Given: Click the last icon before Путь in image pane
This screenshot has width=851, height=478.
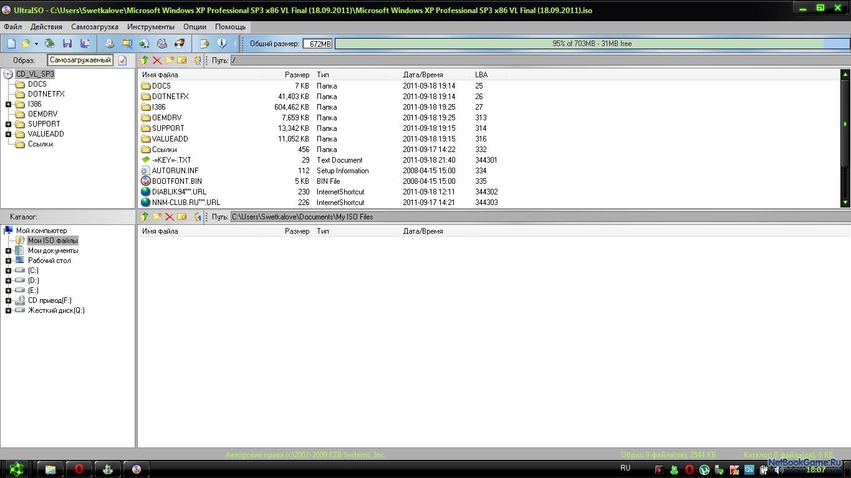Looking at the screenshot, I should click(x=198, y=60).
